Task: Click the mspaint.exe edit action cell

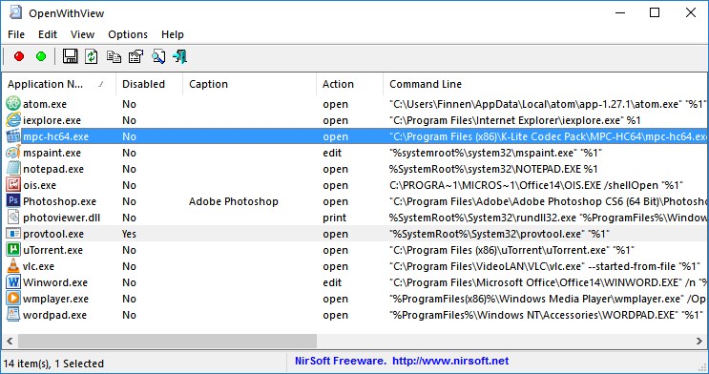Action: click(x=332, y=153)
